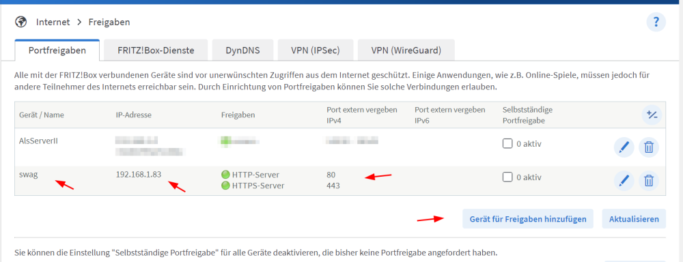Delete the AlsServerII entry with trash icon
Viewport: 683px width, 262px height.
click(x=649, y=147)
